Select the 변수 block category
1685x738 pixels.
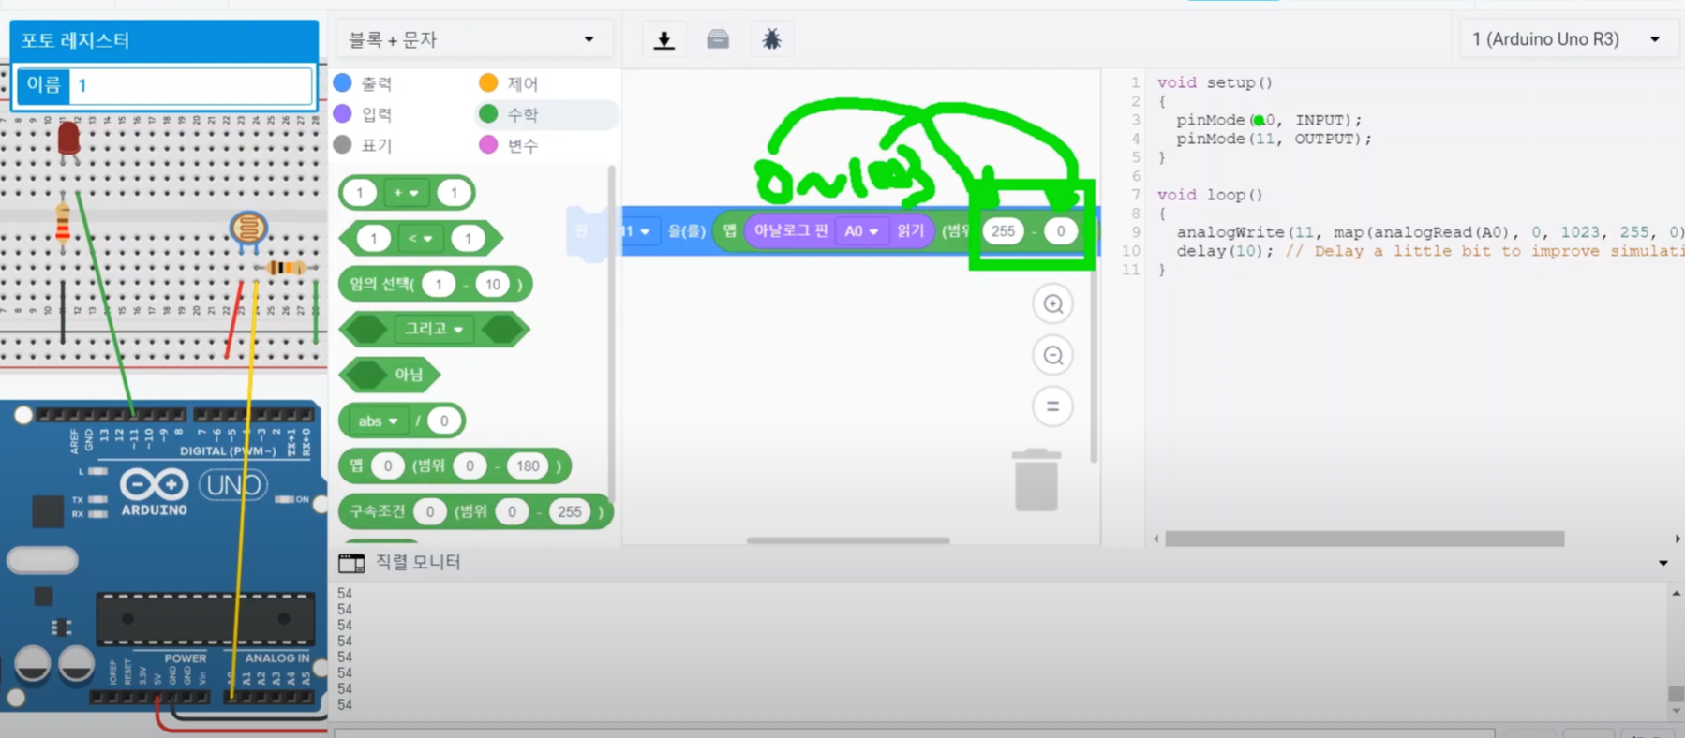click(509, 145)
